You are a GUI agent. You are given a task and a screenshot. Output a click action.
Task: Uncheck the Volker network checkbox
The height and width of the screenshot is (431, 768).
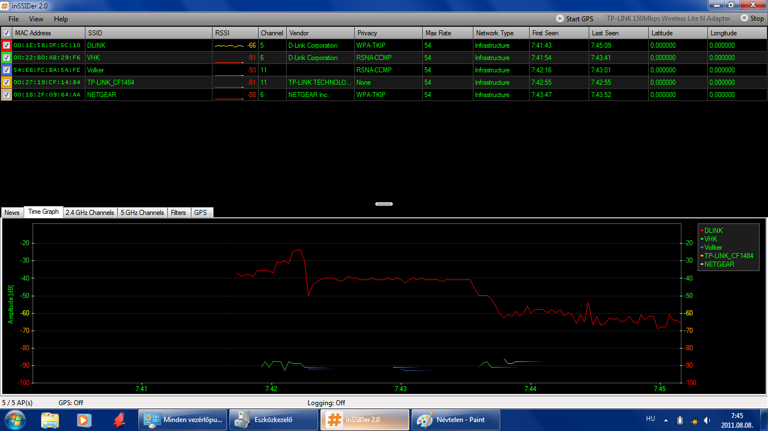pyautogui.click(x=6, y=70)
